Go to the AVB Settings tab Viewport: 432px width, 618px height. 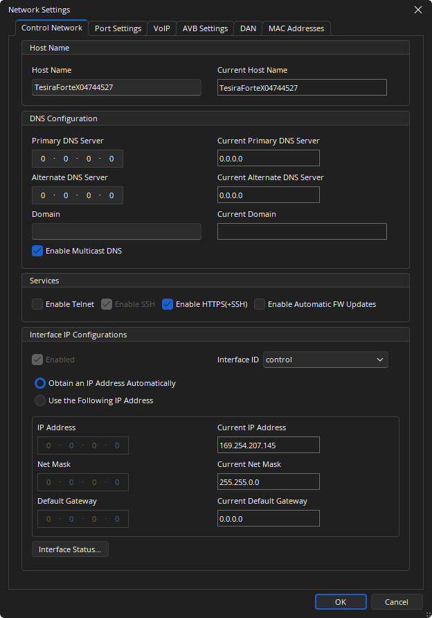(x=205, y=28)
